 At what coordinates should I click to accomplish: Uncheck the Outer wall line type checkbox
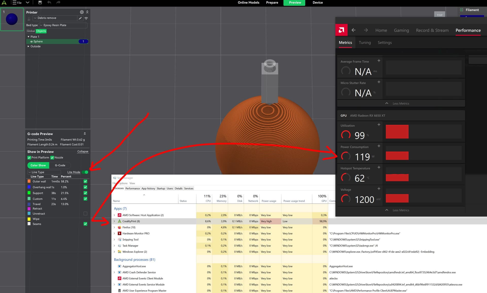(x=85, y=181)
